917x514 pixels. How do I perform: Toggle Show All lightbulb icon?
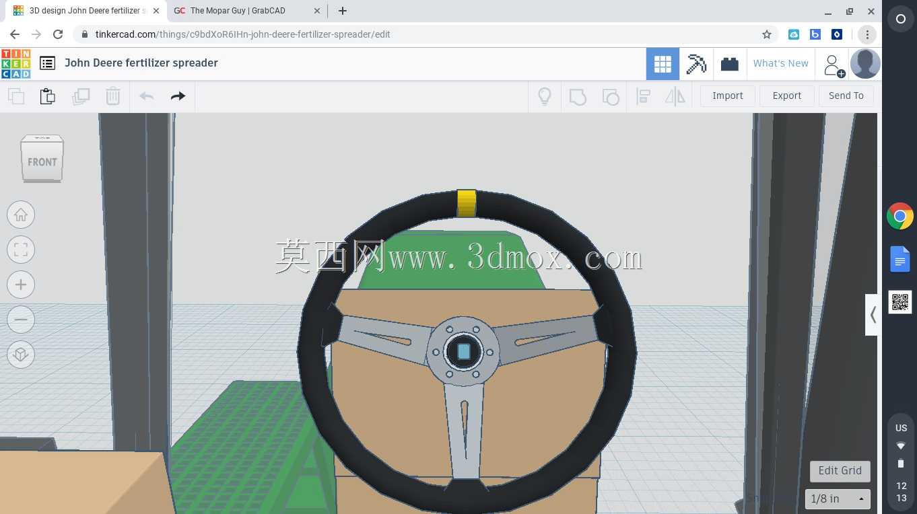(545, 96)
